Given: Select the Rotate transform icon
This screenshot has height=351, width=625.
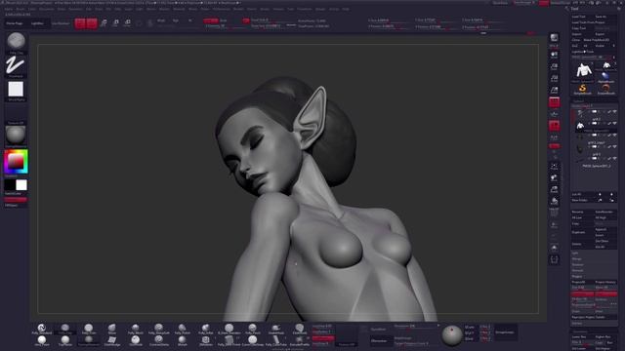Looking at the screenshot, I should click(x=128, y=23).
